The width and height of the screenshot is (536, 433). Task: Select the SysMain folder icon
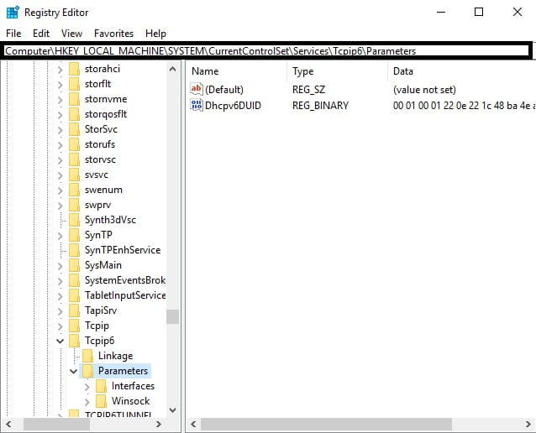74,265
